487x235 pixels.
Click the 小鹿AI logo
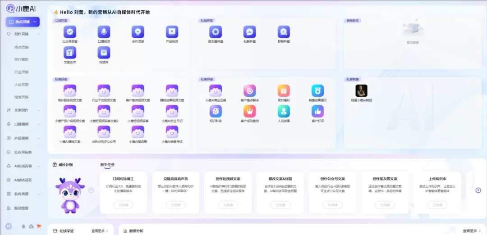point(21,9)
